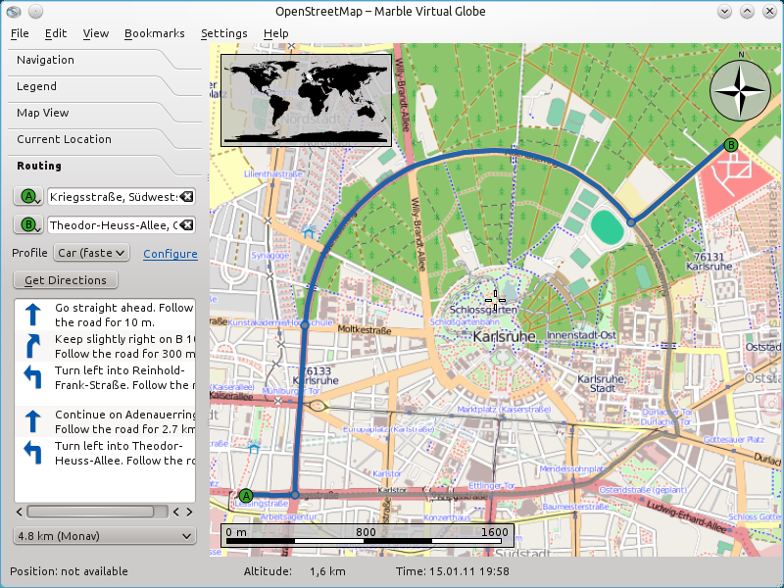Click the route turn node right of marker A
The height and width of the screenshot is (588, 784).
point(295,495)
